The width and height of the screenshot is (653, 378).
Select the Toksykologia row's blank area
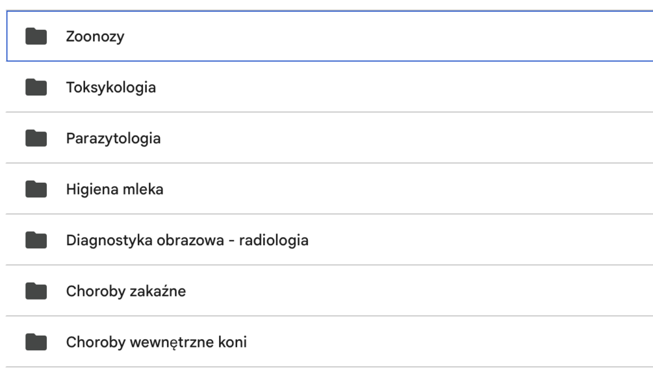[x=422, y=87]
